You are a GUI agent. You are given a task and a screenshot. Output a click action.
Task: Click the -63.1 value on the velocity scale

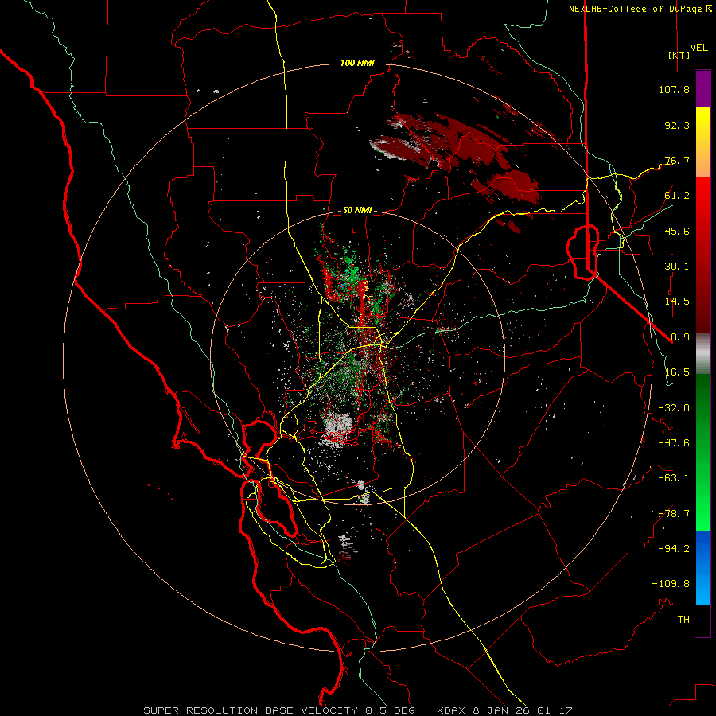tap(674, 478)
